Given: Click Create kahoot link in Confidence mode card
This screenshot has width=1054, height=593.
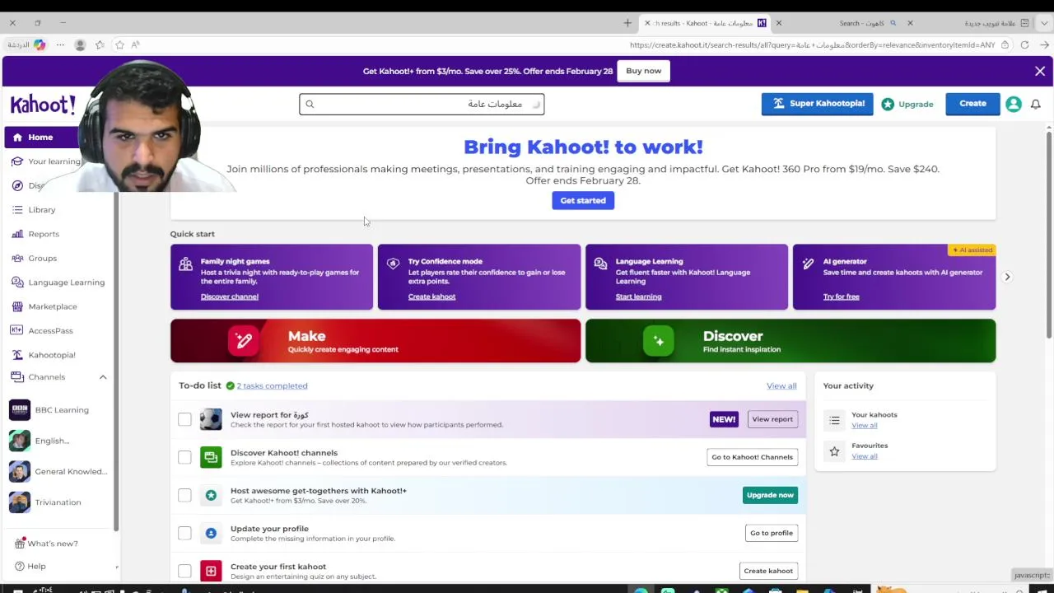Looking at the screenshot, I should (431, 296).
